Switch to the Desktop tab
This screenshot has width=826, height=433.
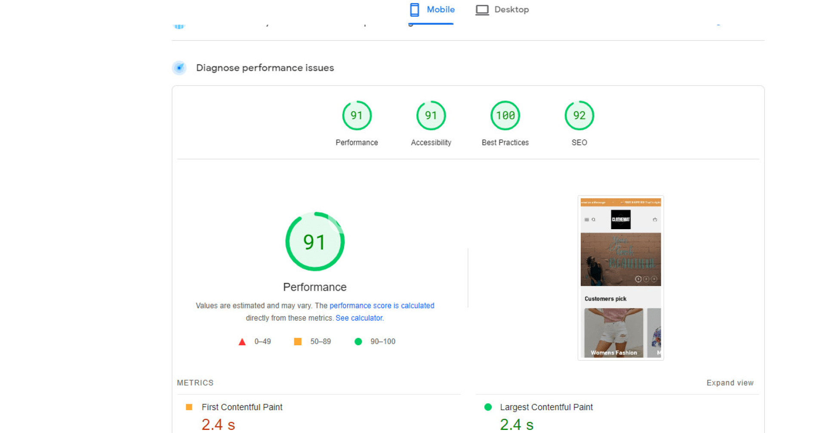coord(502,10)
